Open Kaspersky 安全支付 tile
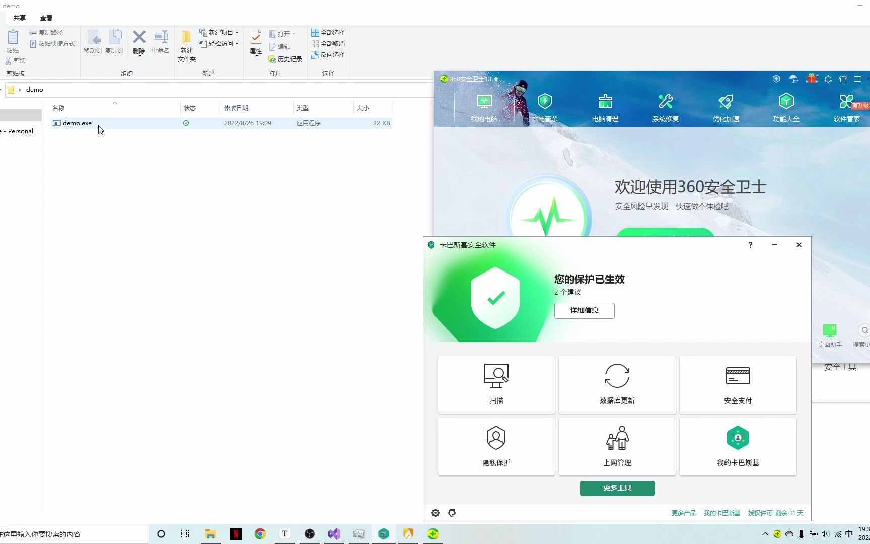Image resolution: width=870 pixels, height=544 pixels. point(738,385)
